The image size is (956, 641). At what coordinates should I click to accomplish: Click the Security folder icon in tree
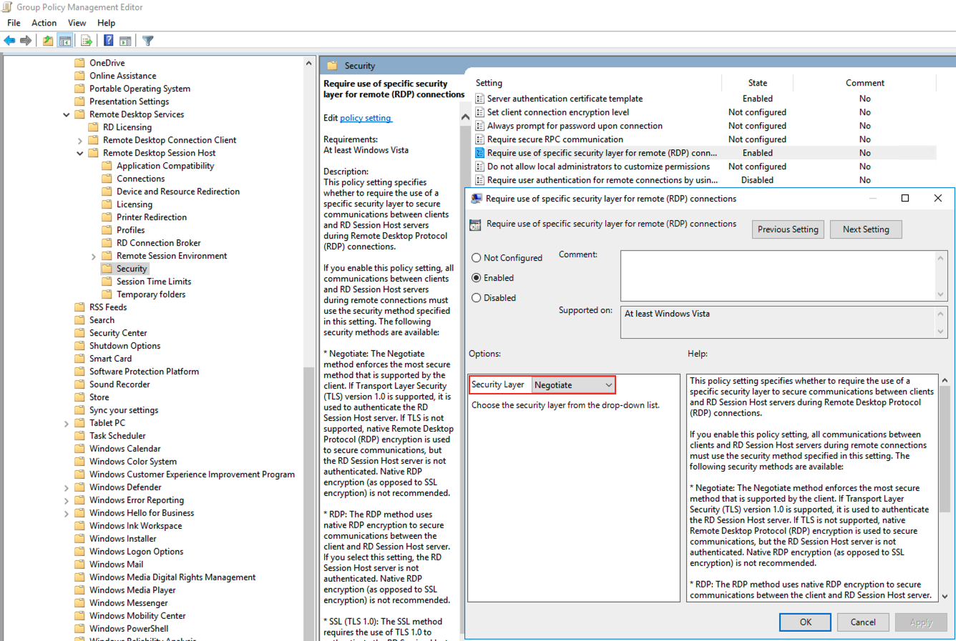click(x=107, y=269)
